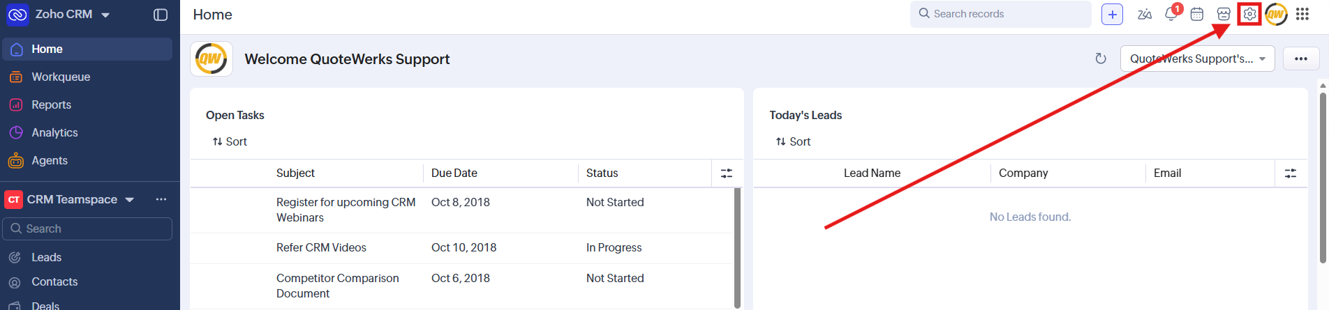1329x310 pixels.
Task: Click the blue plus create button
Action: click(1113, 14)
